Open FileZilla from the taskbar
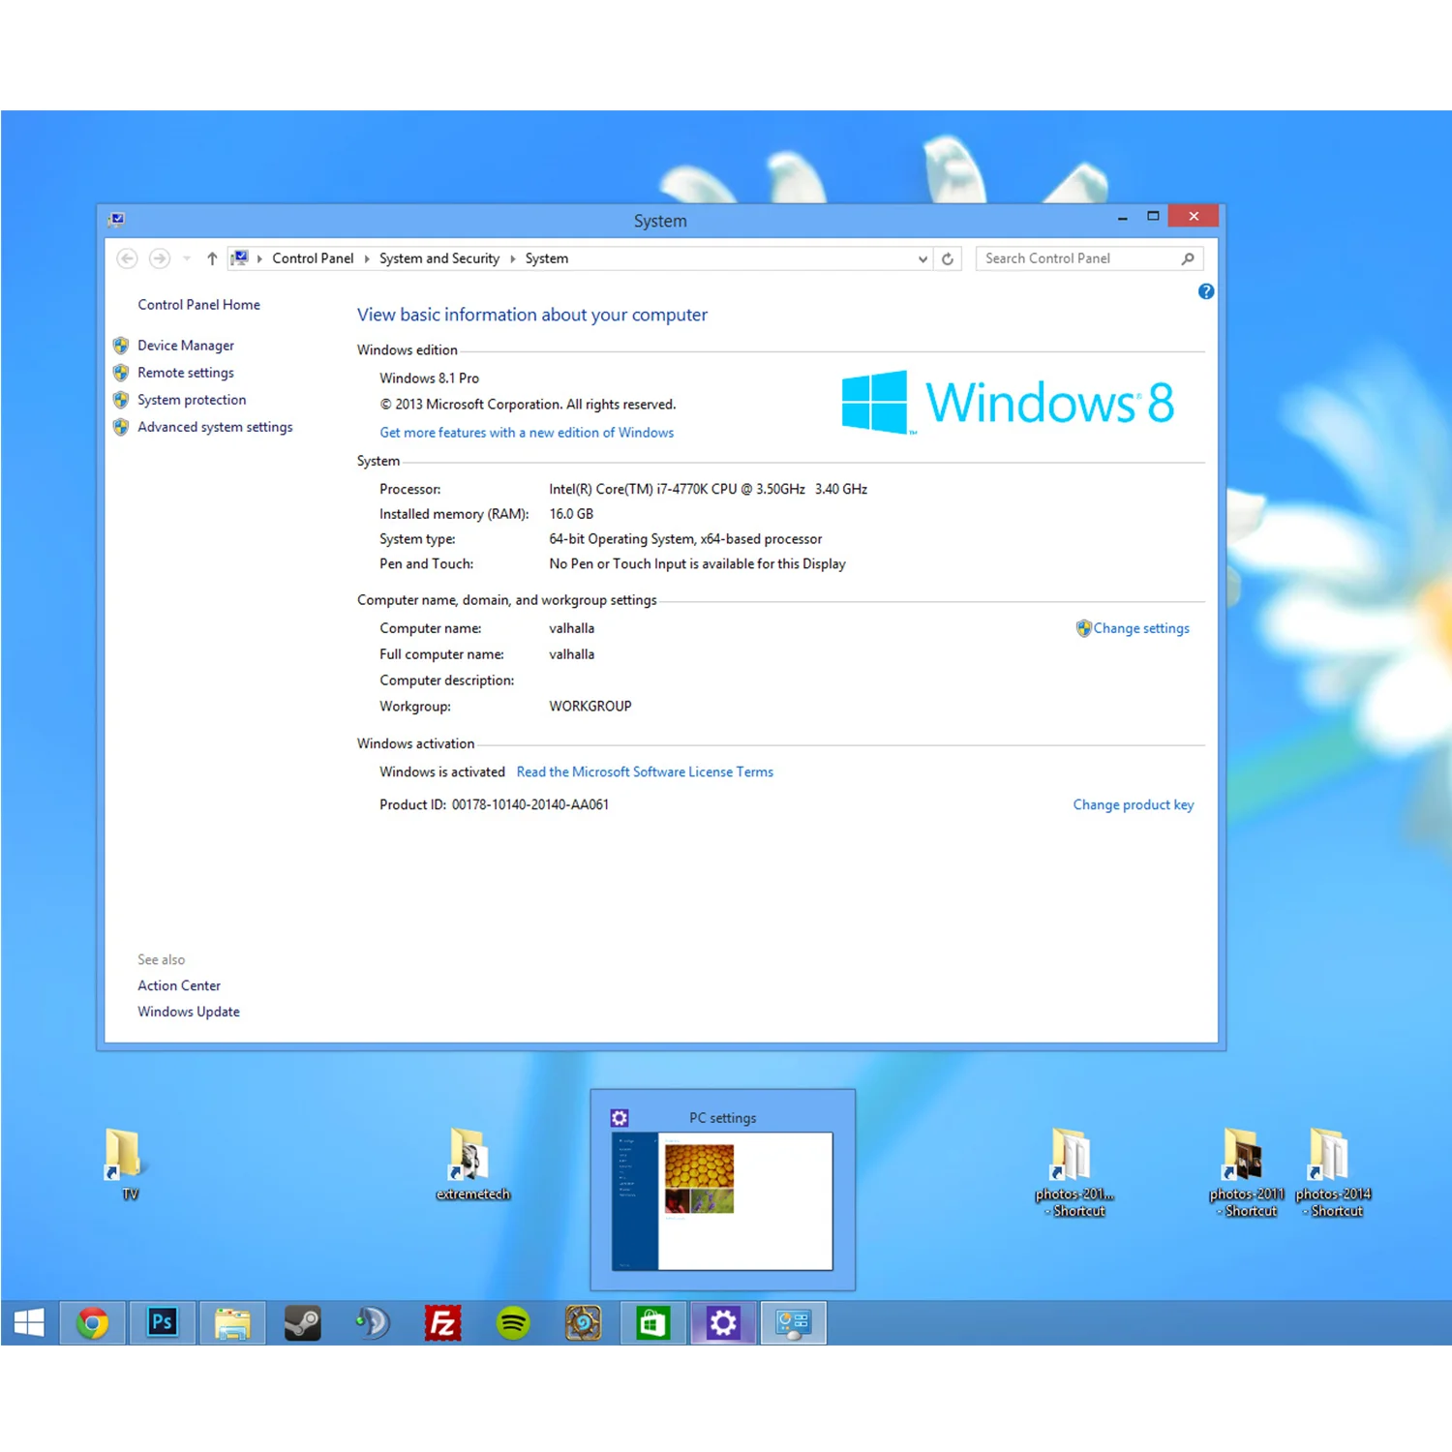Viewport: 1452px width, 1452px height. pos(442,1323)
